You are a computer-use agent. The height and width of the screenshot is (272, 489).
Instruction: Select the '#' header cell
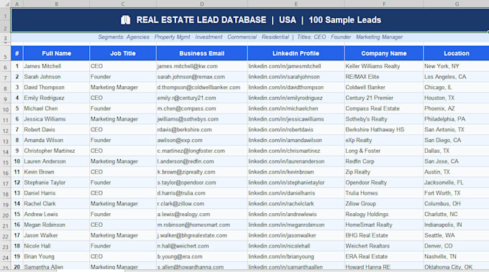17,53
